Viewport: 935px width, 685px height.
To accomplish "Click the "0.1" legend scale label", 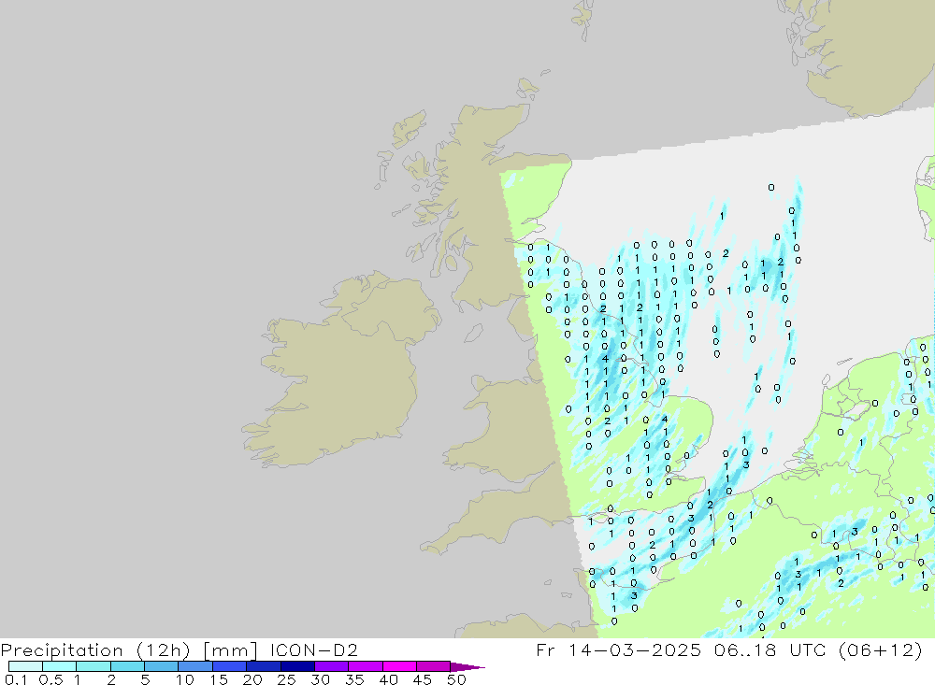I will (x=16, y=679).
